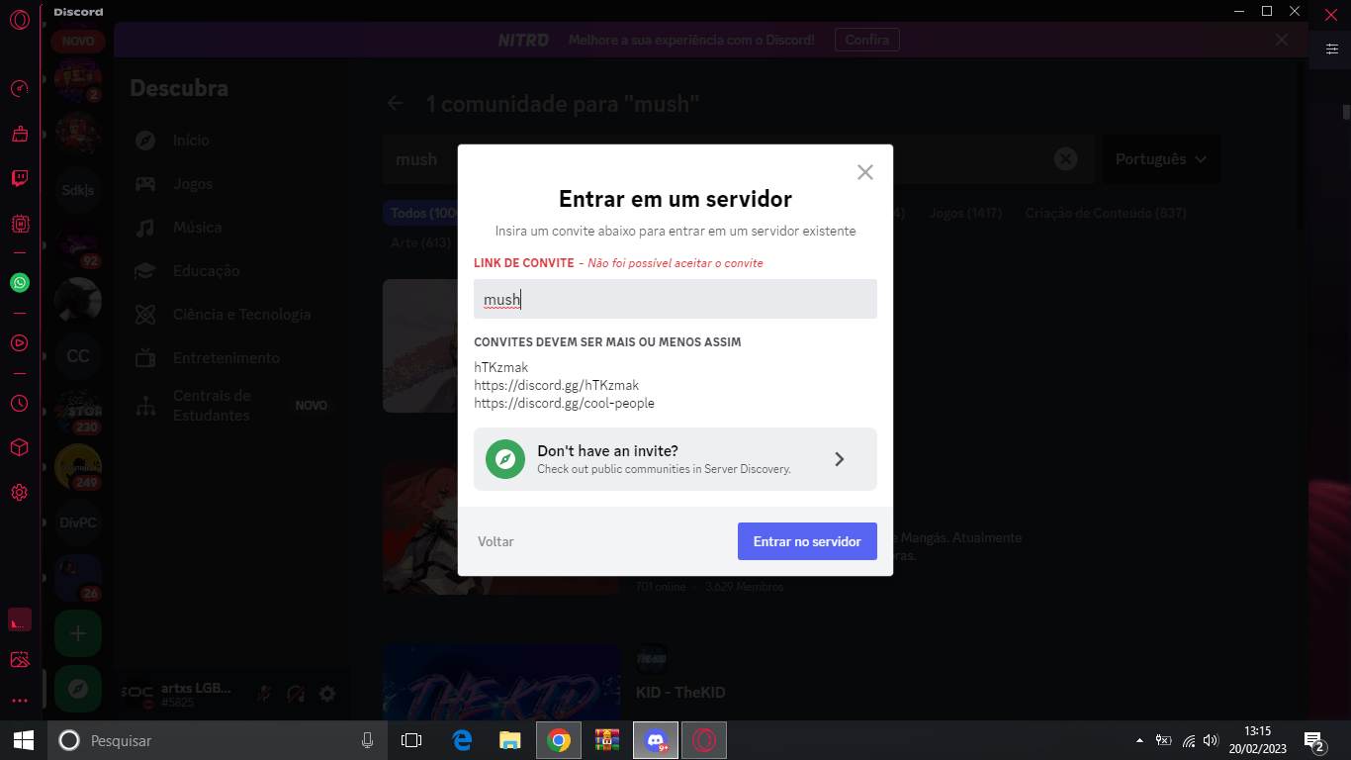The height and width of the screenshot is (760, 1351).
Task: Open the DivPC server
Action: [78, 522]
